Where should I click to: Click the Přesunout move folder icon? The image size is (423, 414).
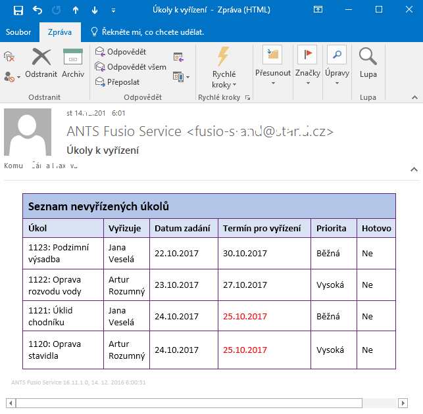click(x=272, y=55)
